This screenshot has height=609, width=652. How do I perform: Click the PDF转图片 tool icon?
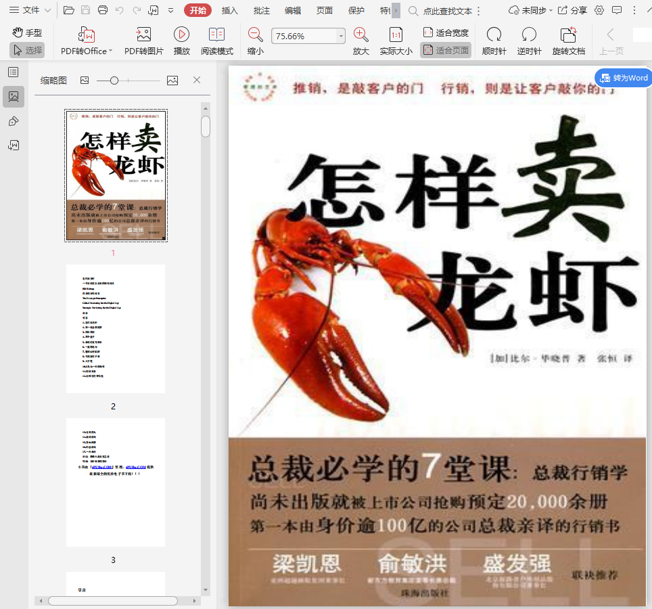(143, 36)
